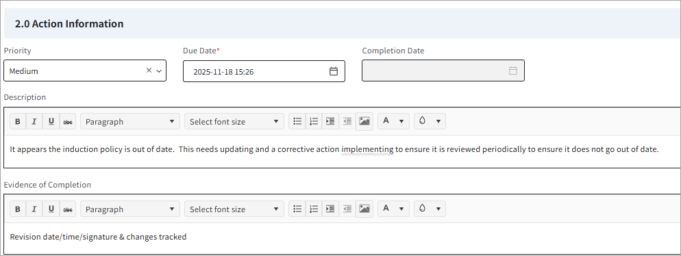Click into the Description text about induction policy
This screenshot has height=256, width=681.
[334, 149]
